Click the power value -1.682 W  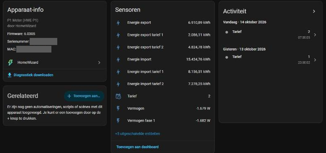pyautogui.click(x=203, y=120)
